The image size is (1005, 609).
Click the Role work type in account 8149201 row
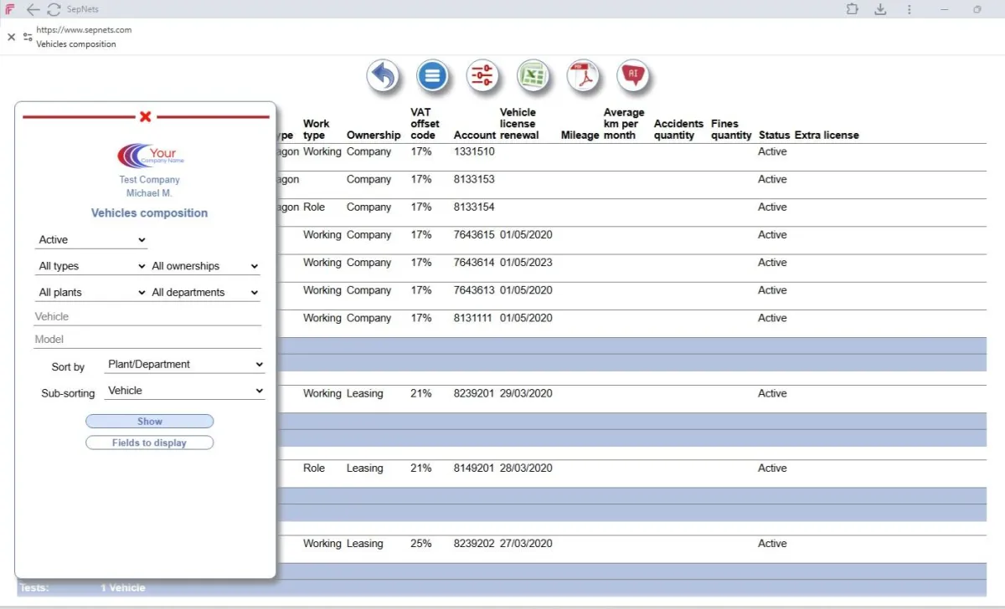click(314, 468)
